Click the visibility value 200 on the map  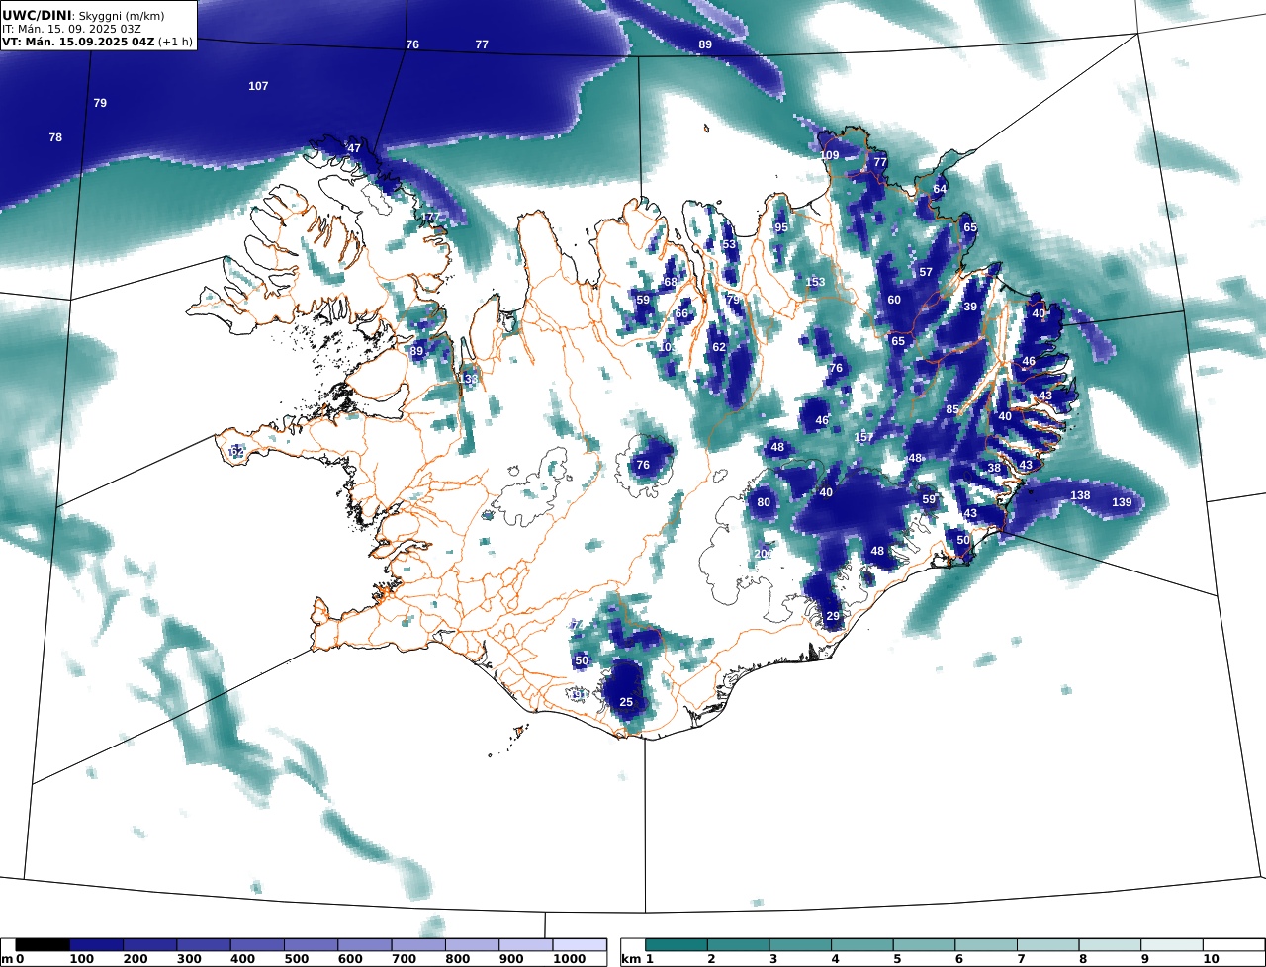[x=764, y=554]
